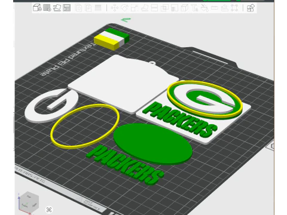
Task: Auto orient the objects
Action: (x=57, y=8)
